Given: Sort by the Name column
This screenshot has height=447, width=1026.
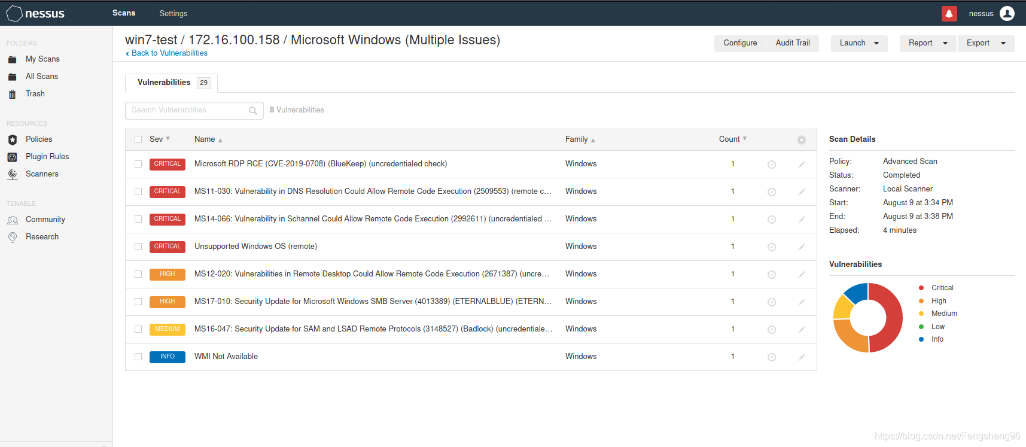Looking at the screenshot, I should pos(208,139).
